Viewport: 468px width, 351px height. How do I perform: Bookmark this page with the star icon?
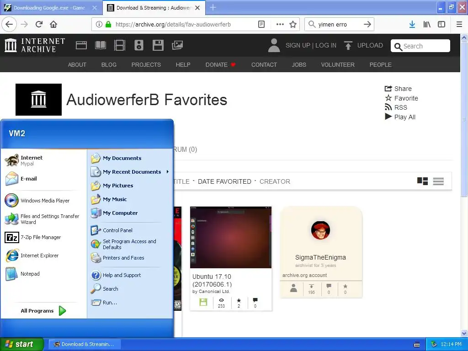293,25
